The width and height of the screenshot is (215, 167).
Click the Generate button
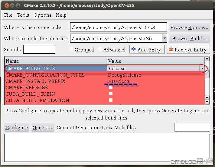click(x=43, y=127)
